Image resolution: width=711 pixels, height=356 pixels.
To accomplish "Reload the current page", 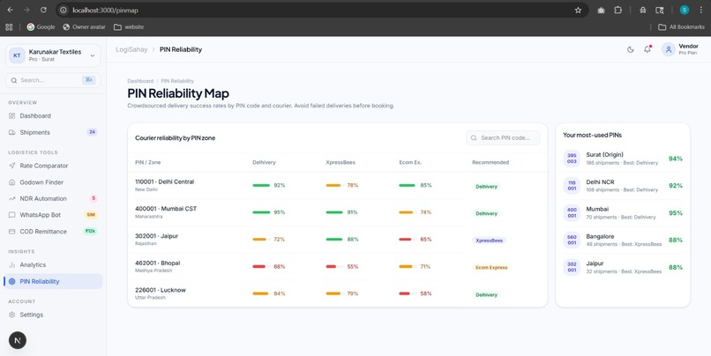I will [43, 10].
